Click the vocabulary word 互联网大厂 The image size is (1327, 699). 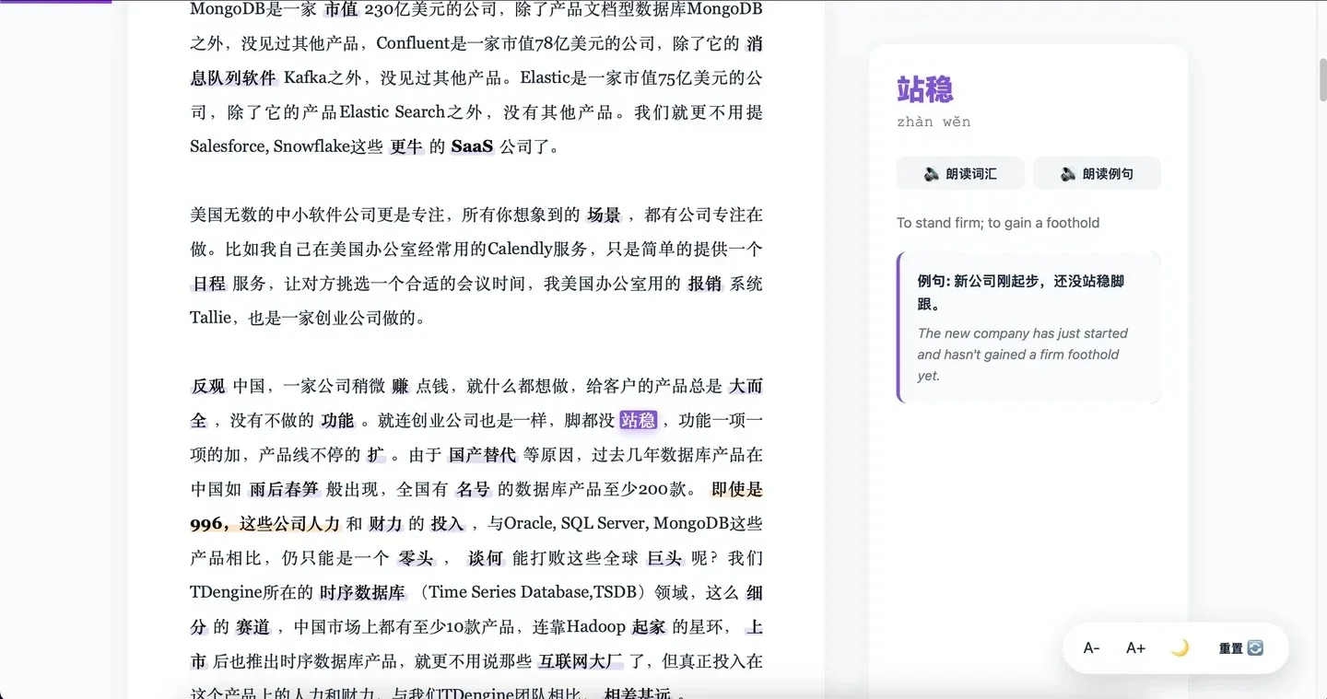581,661
